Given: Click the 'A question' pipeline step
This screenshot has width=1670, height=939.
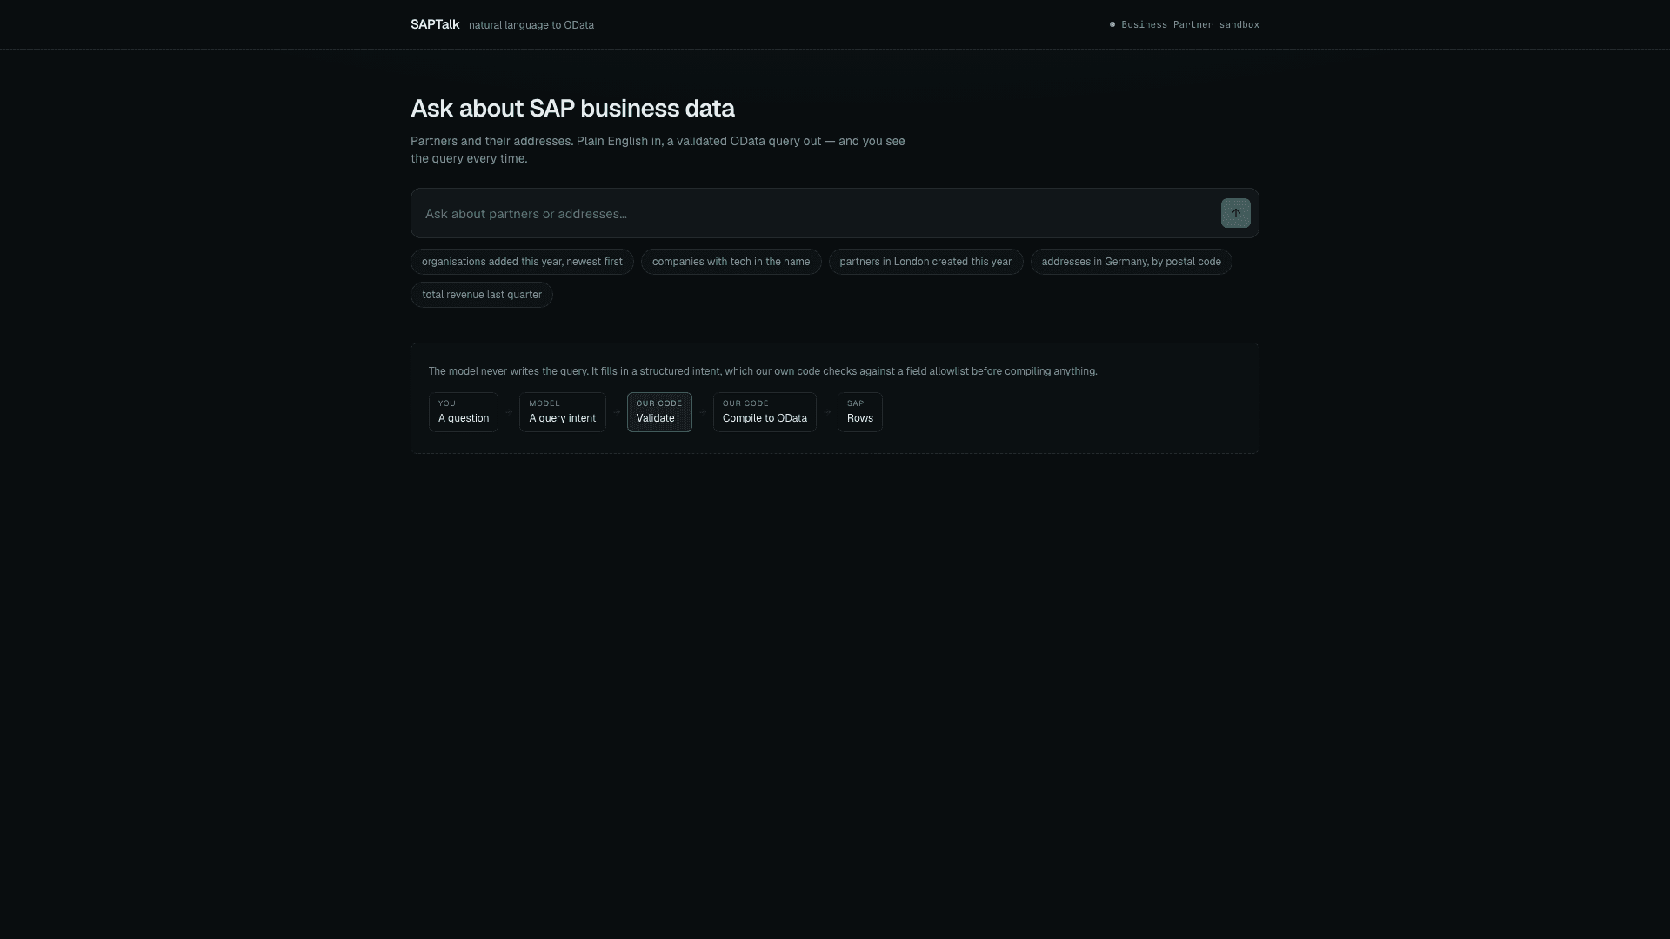Looking at the screenshot, I should click(464, 412).
